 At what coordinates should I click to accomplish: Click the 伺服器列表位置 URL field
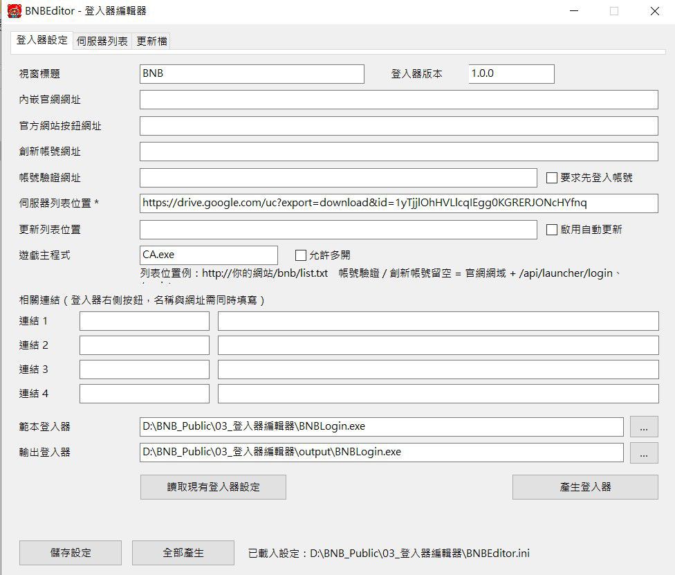tap(398, 203)
